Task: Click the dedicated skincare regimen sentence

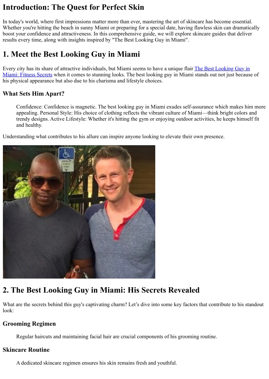Action: click(x=96, y=363)
